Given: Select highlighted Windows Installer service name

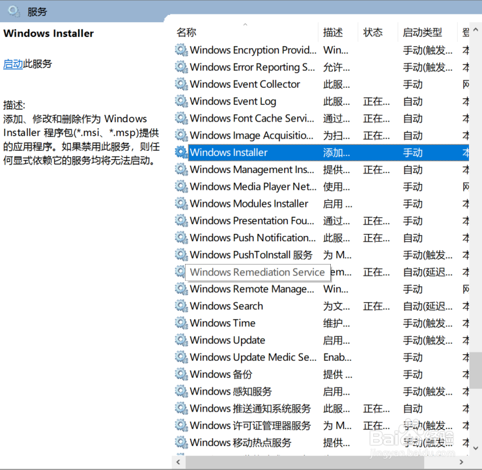Looking at the screenshot, I should [229, 153].
